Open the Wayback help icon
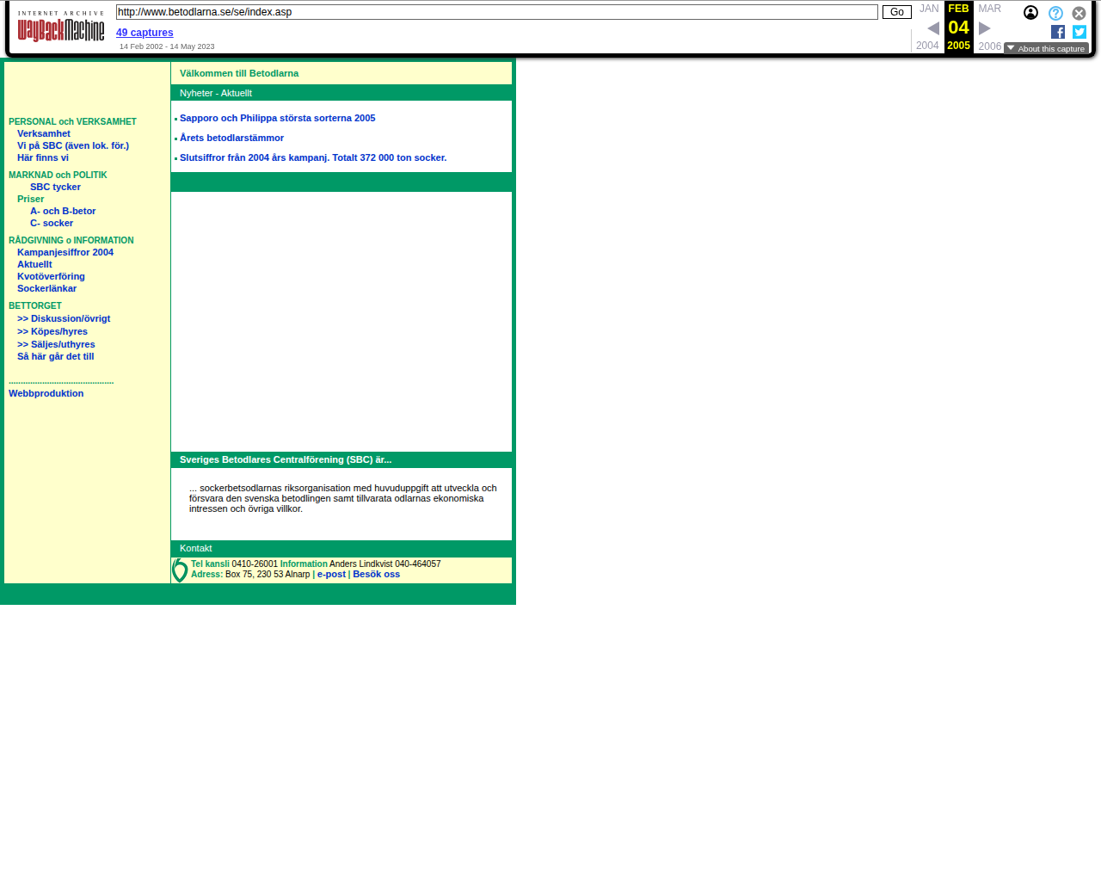The image size is (1101, 881). click(x=1055, y=13)
